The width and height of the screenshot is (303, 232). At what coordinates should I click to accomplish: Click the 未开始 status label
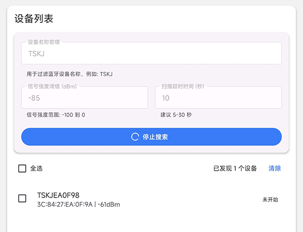click(270, 200)
